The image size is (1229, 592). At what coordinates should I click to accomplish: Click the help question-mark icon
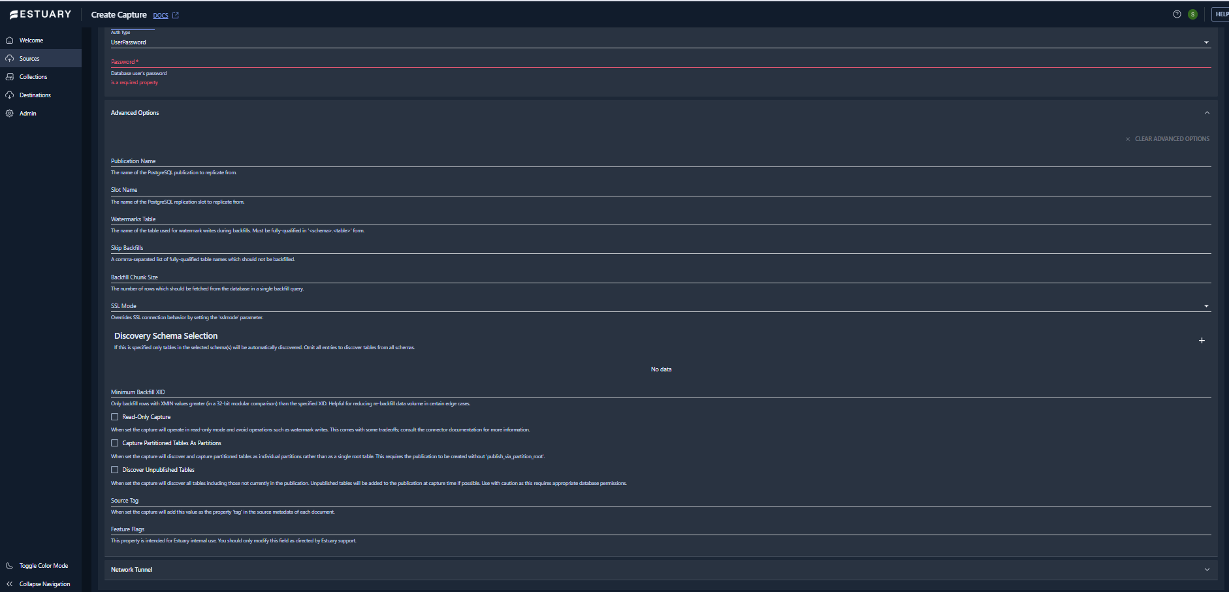pos(1176,14)
